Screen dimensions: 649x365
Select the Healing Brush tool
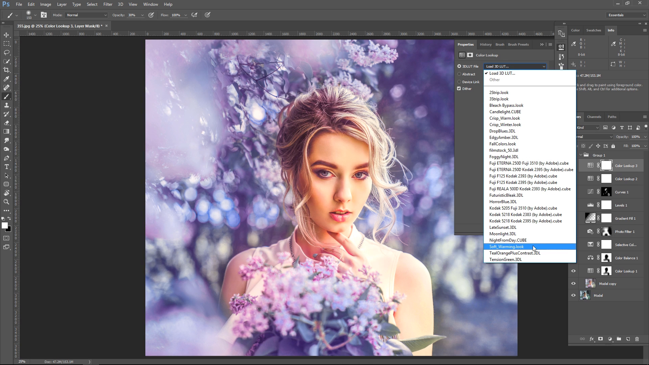6,88
